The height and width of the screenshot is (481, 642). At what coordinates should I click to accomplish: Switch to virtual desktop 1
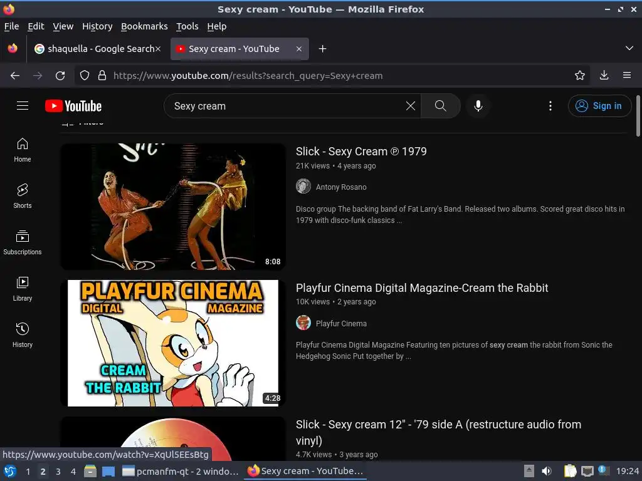click(x=28, y=471)
